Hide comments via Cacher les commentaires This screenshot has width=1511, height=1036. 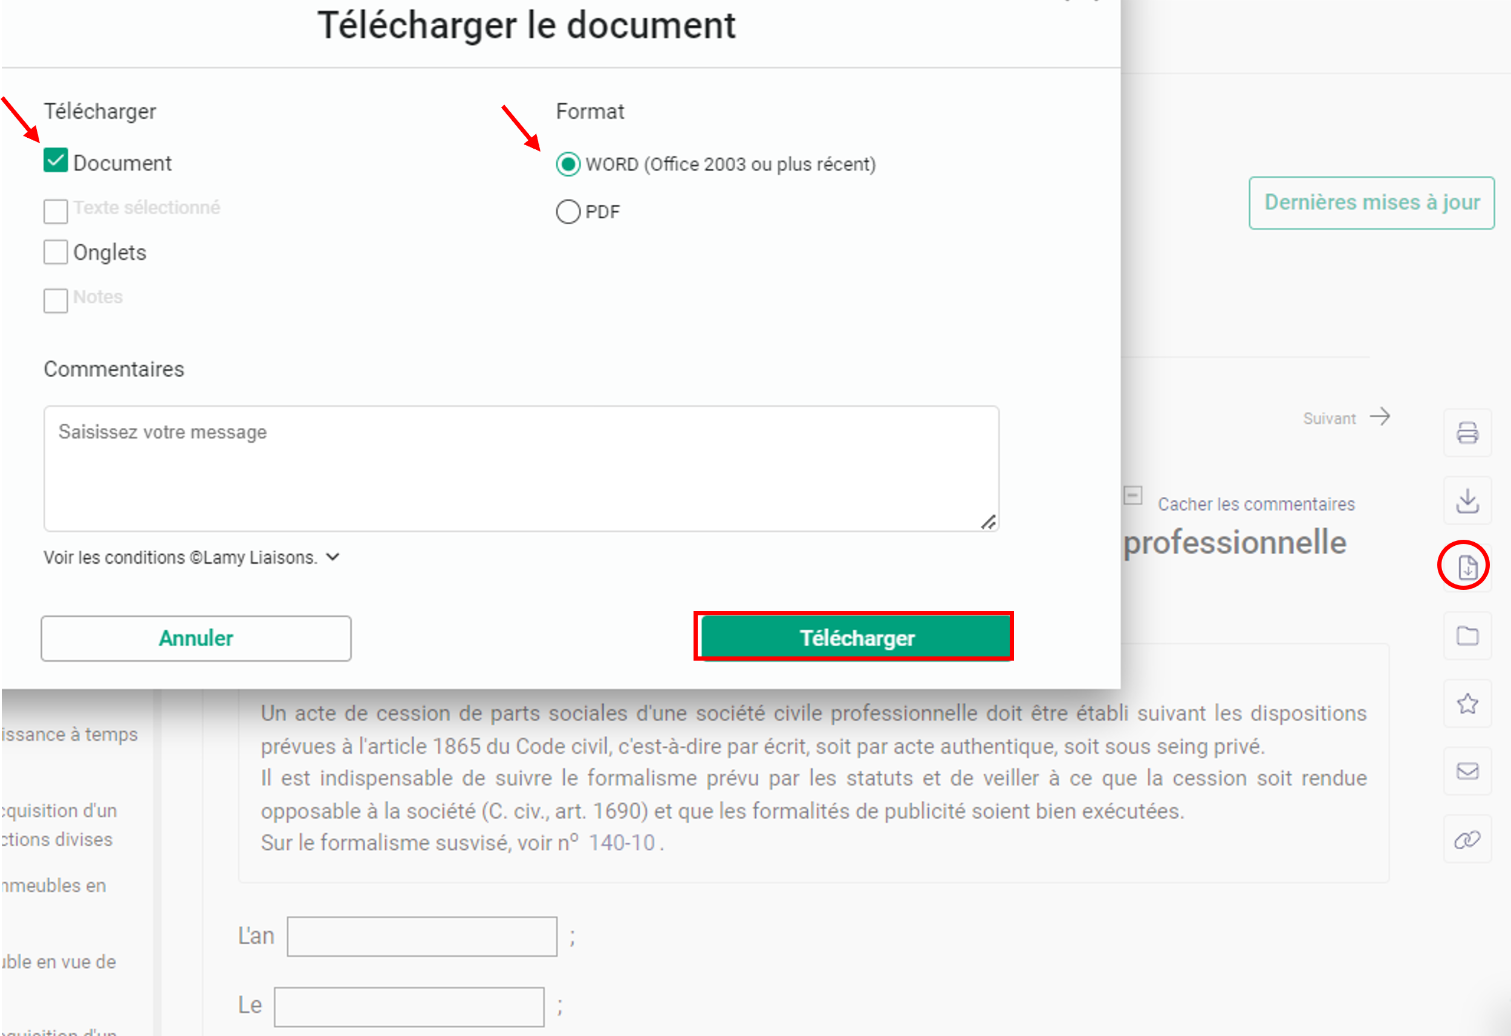1255,503
